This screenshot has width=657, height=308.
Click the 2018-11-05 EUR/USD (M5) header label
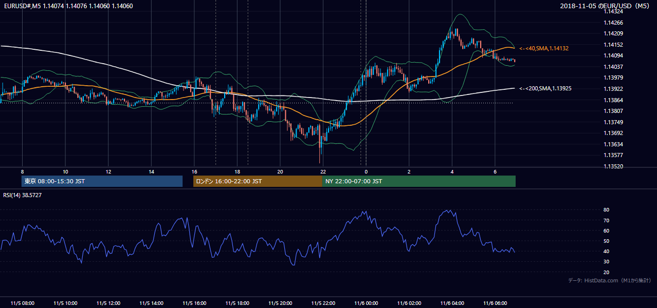[x=606, y=6]
